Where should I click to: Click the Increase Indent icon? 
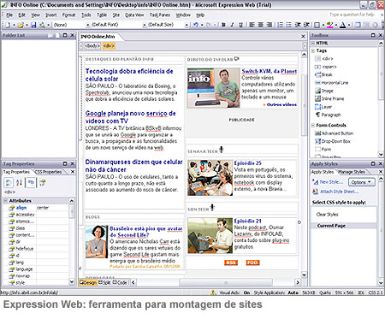pyautogui.click(x=306, y=25)
